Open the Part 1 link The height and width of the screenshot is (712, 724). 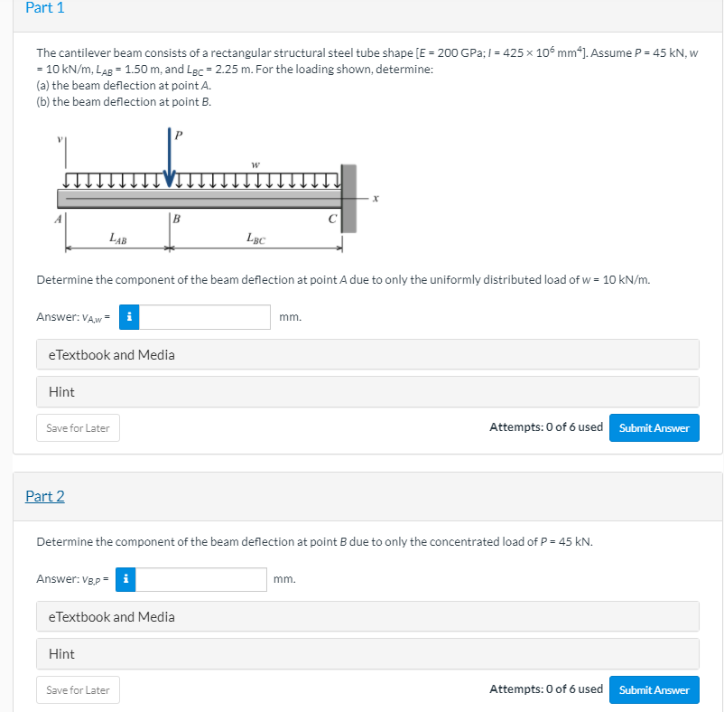tap(45, 8)
